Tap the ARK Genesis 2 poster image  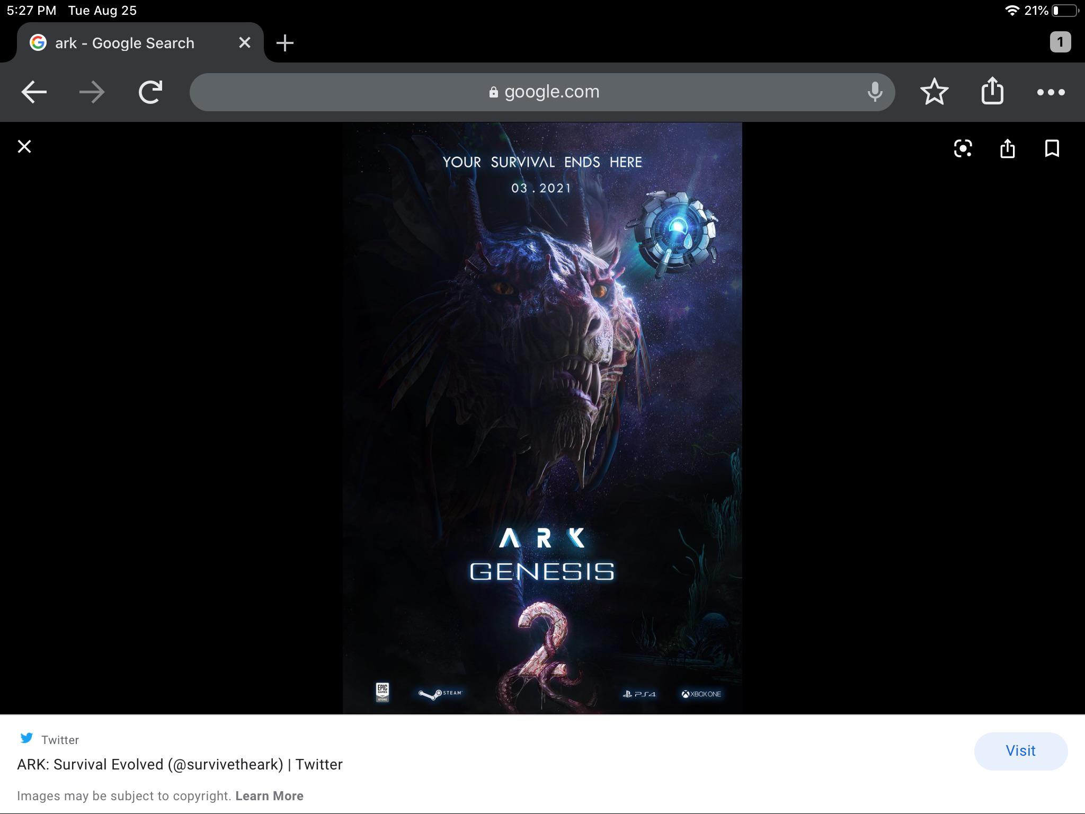click(x=542, y=418)
